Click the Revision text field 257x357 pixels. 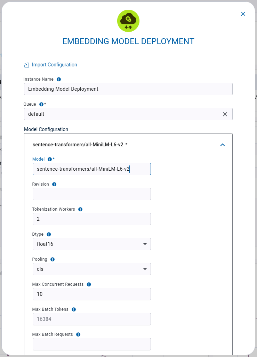point(91,194)
